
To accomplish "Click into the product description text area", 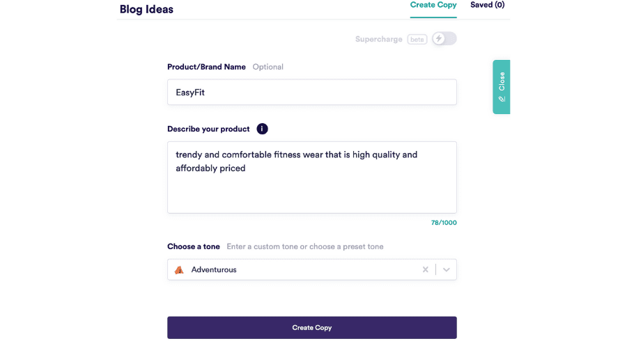I will (x=312, y=177).
